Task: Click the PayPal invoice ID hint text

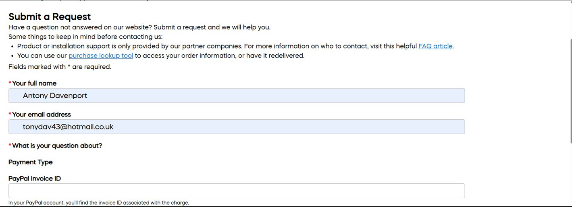Action: (99, 203)
